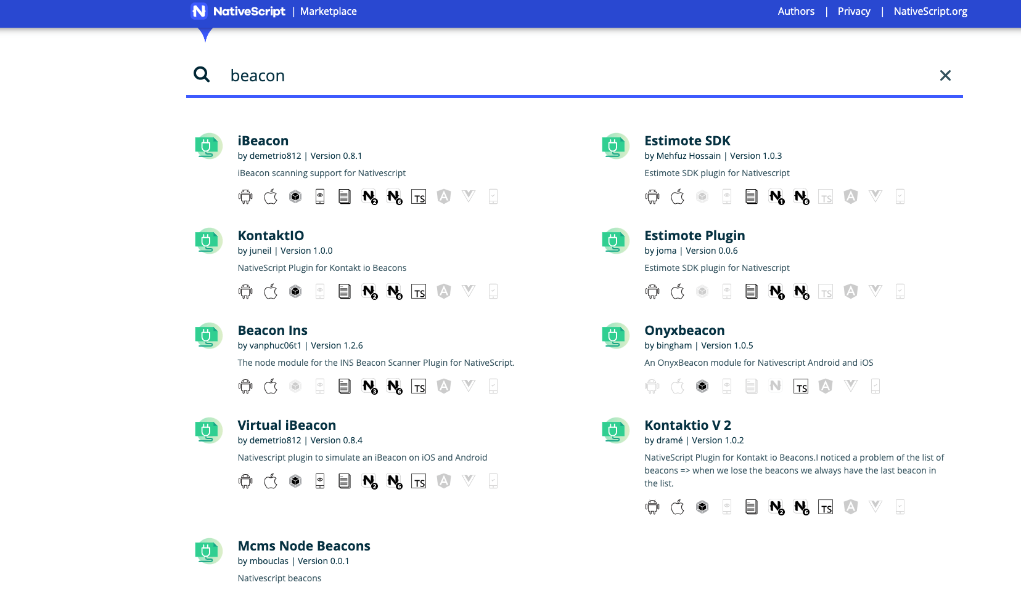Open the iBeacon plugin title
The image size is (1021, 593).
click(x=263, y=140)
